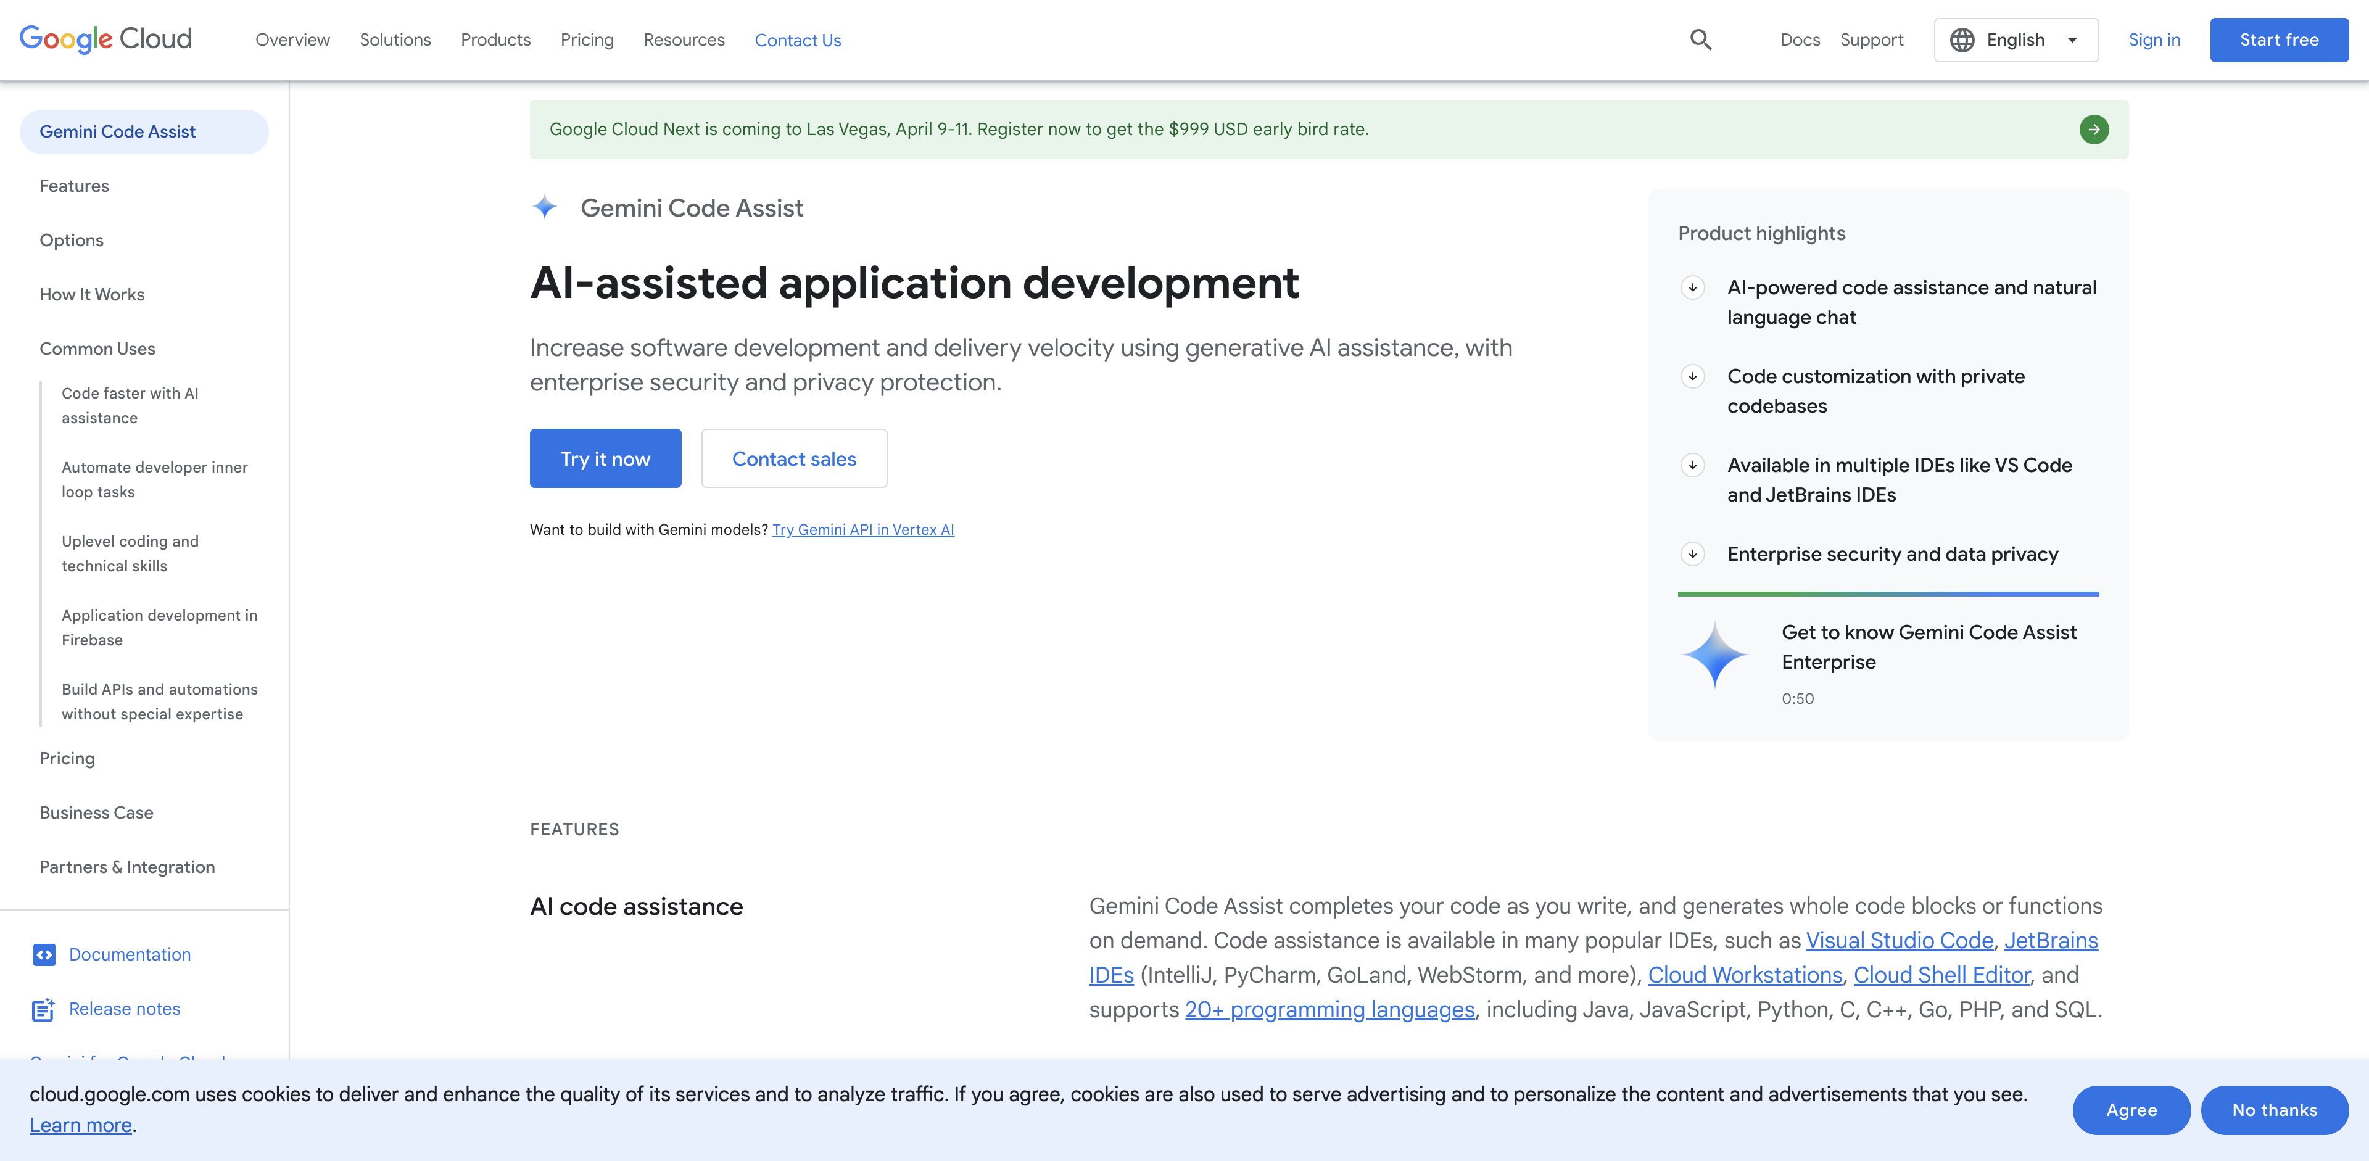Click the Documentation code icon in sidebar

[x=44, y=955]
